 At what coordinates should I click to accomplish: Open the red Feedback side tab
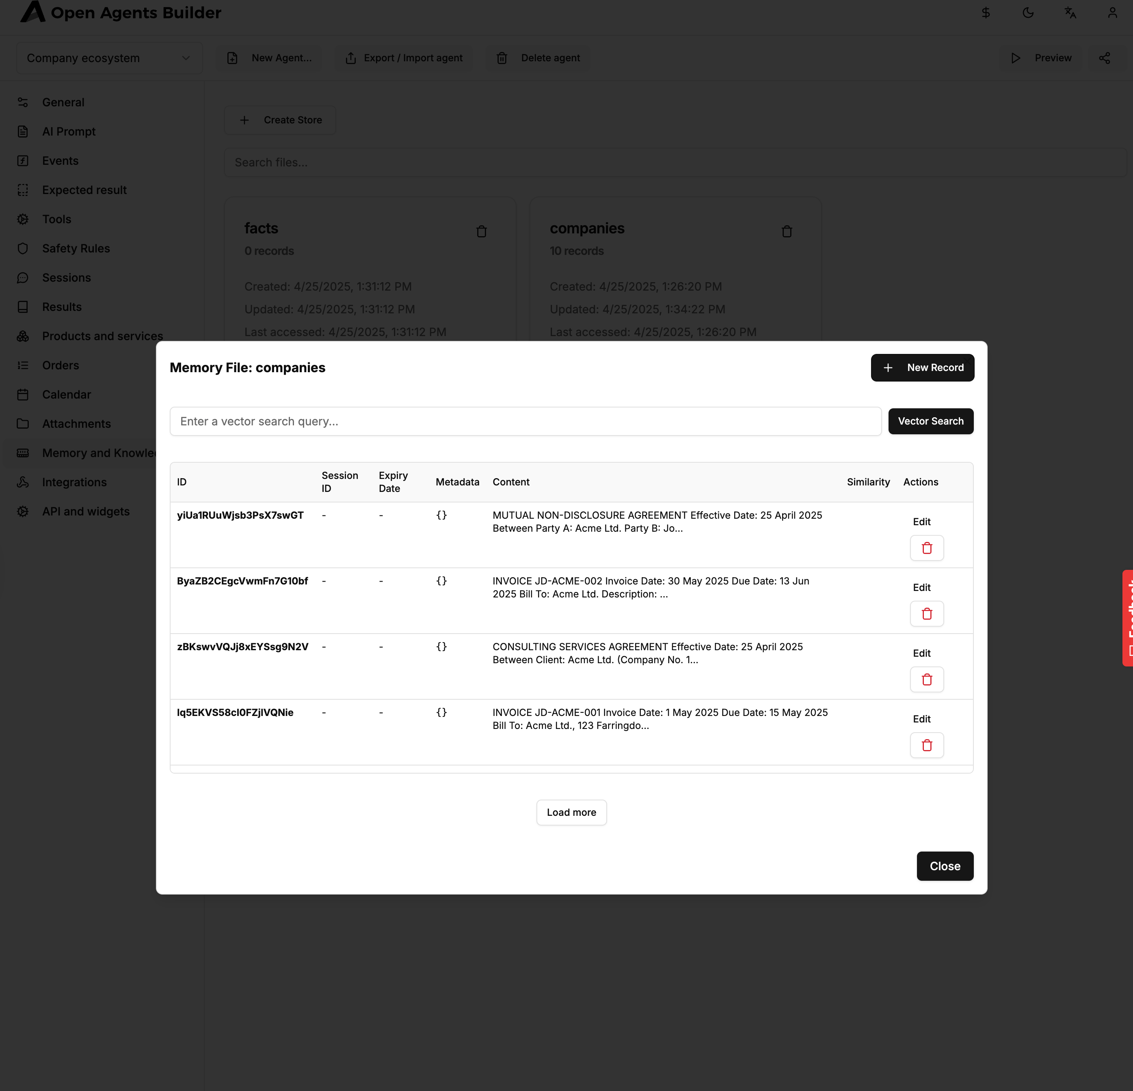click(x=1128, y=618)
